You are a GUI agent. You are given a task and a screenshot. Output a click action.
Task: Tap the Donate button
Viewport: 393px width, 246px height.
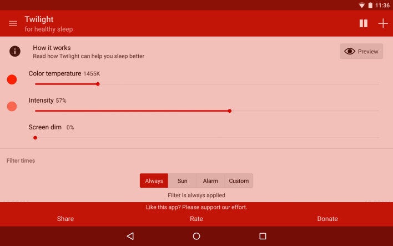pos(327,219)
